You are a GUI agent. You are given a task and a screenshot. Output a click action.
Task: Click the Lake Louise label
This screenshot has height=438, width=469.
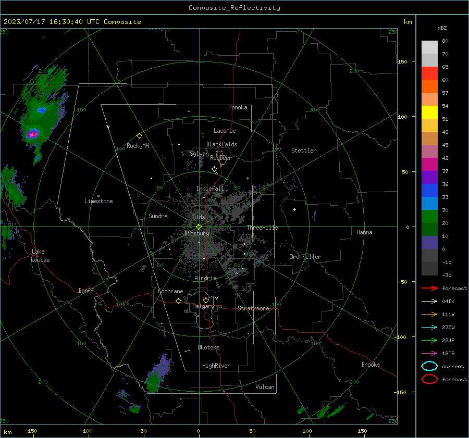tap(40, 256)
